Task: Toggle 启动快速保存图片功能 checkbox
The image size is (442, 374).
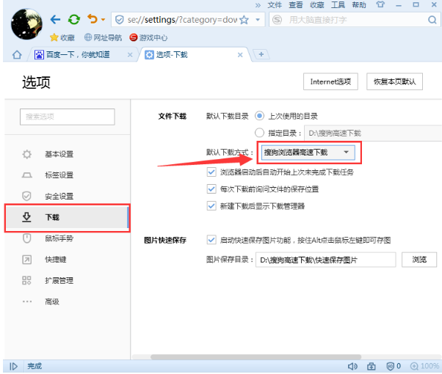Action: tap(211, 240)
